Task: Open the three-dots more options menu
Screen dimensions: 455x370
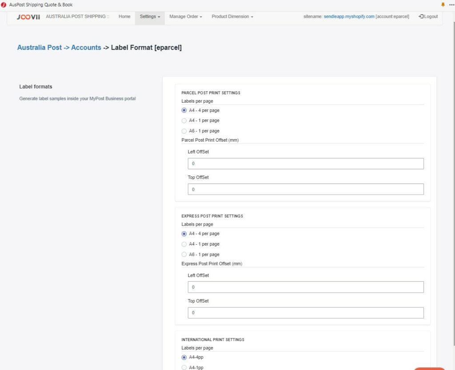Action: pos(452,4)
